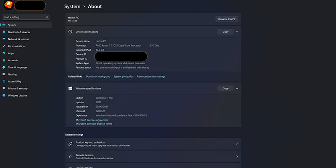
Task: Open Domain or workgroup link
Action: pos(98,76)
